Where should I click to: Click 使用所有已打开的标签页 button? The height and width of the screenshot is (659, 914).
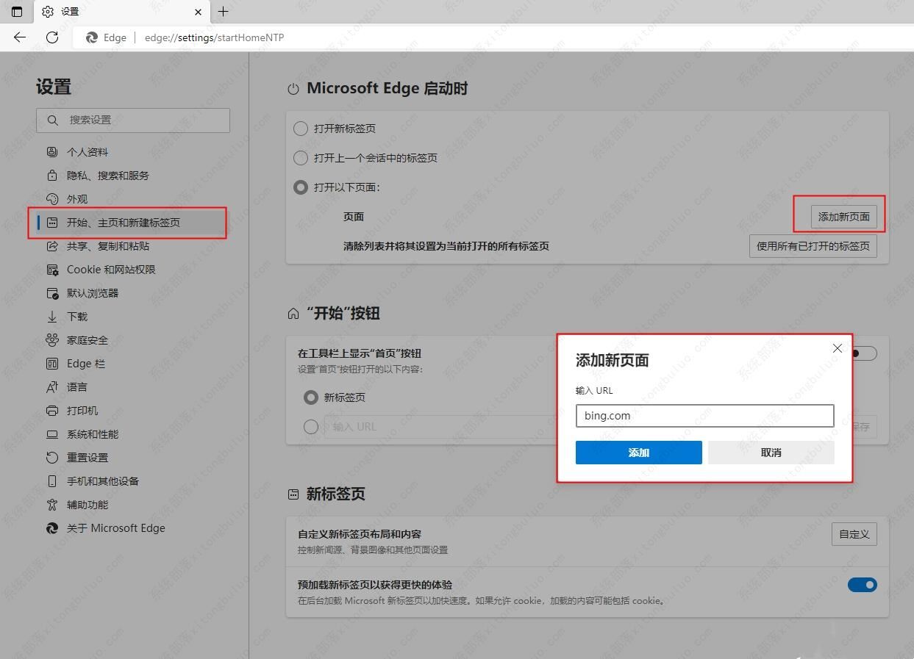[813, 246]
